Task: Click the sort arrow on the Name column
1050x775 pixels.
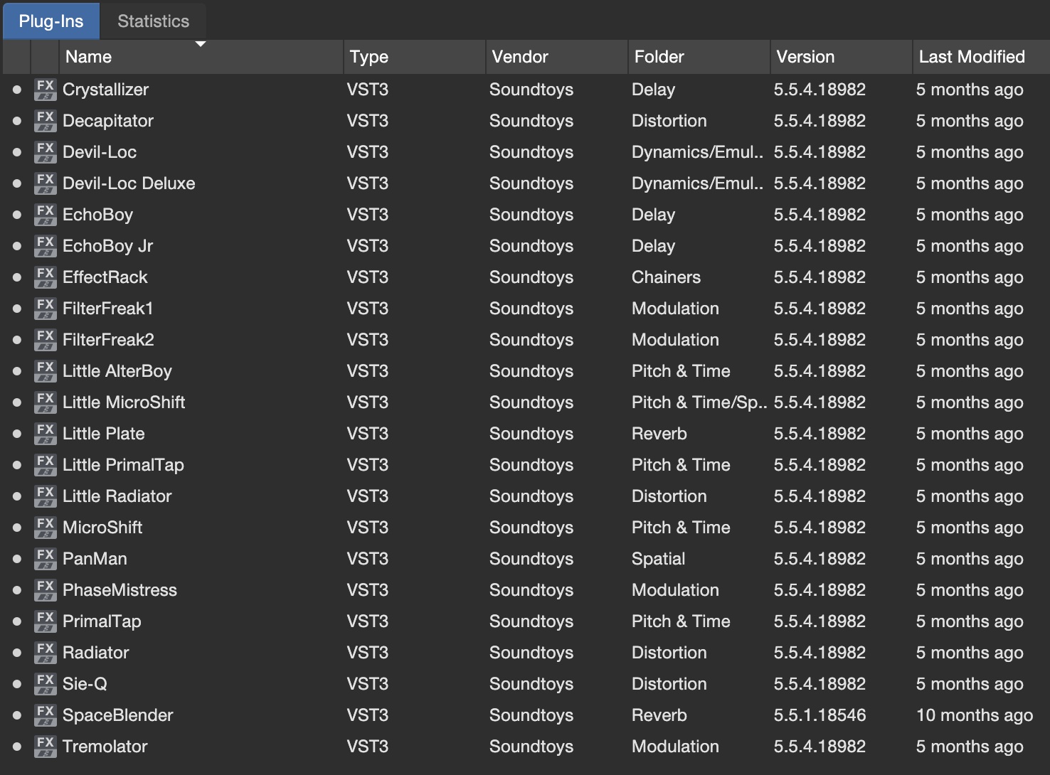Action: point(201,44)
